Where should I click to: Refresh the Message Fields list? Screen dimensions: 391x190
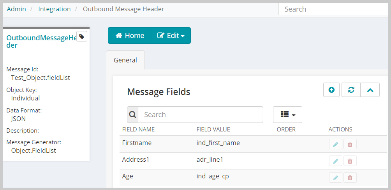351,90
